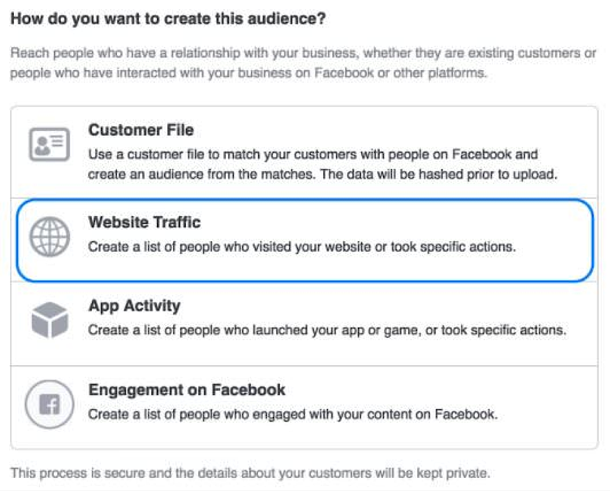The image size is (610, 491).
Task: Click text about people who engaged with content
Action: [293, 414]
